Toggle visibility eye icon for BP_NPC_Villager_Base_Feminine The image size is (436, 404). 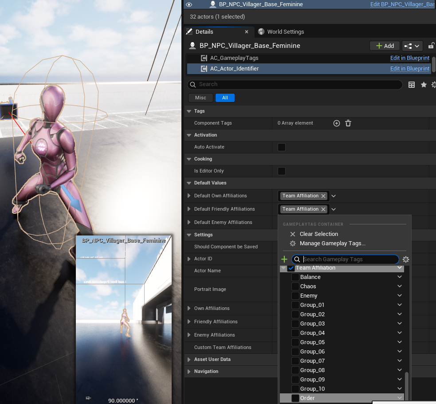189,4
